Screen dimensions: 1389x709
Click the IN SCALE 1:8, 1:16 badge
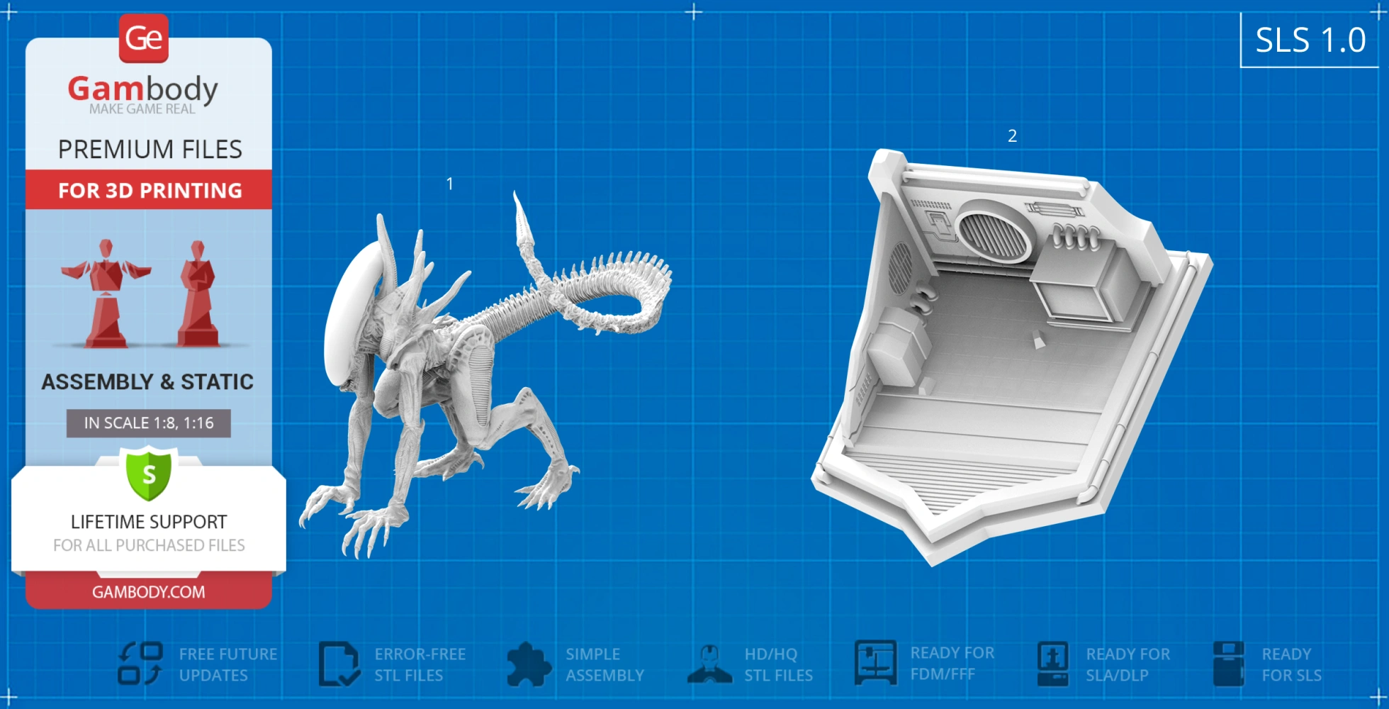[149, 423]
